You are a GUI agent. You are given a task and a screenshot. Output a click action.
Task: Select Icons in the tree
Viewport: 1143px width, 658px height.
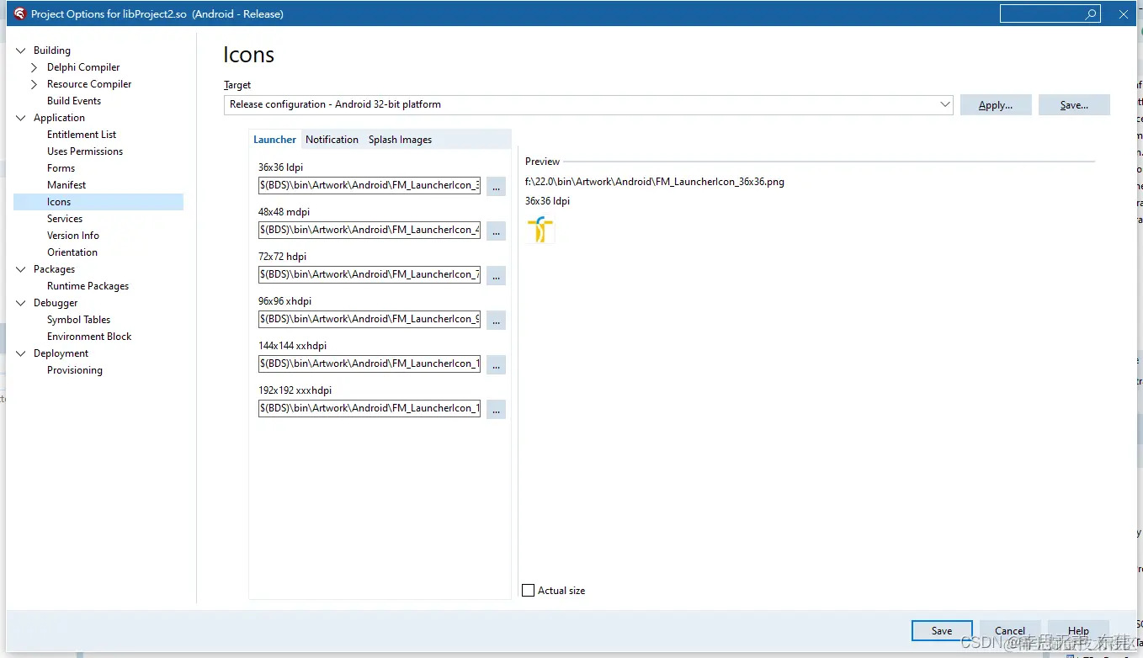[98, 202]
